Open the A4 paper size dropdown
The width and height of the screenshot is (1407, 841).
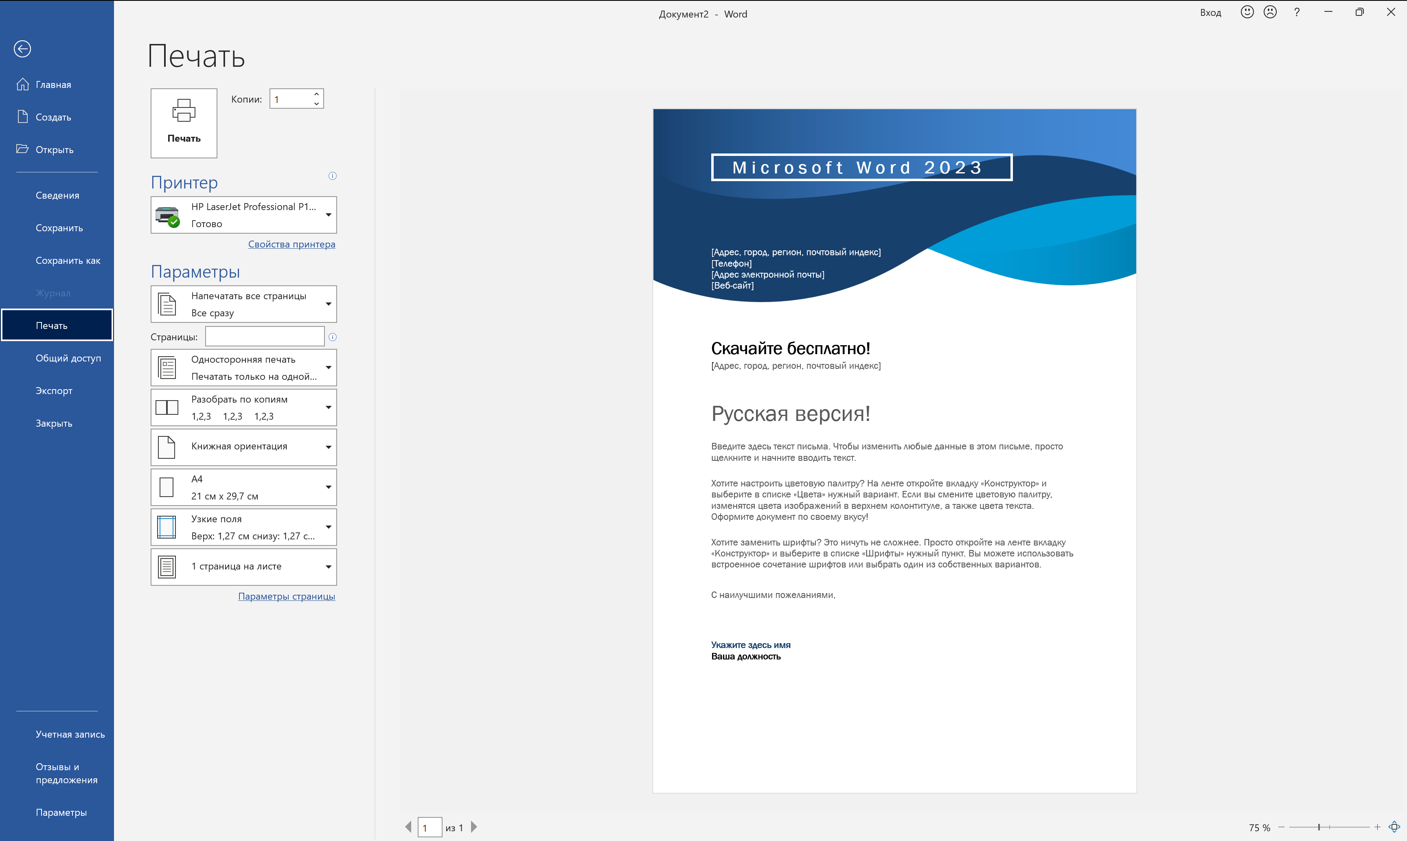pyautogui.click(x=244, y=487)
